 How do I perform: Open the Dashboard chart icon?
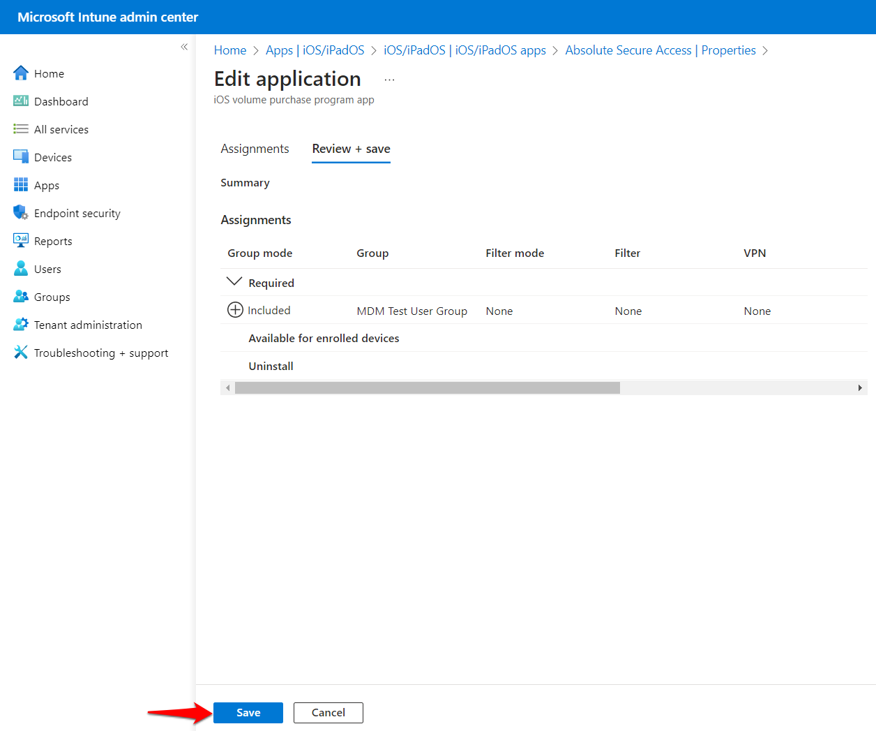[21, 101]
